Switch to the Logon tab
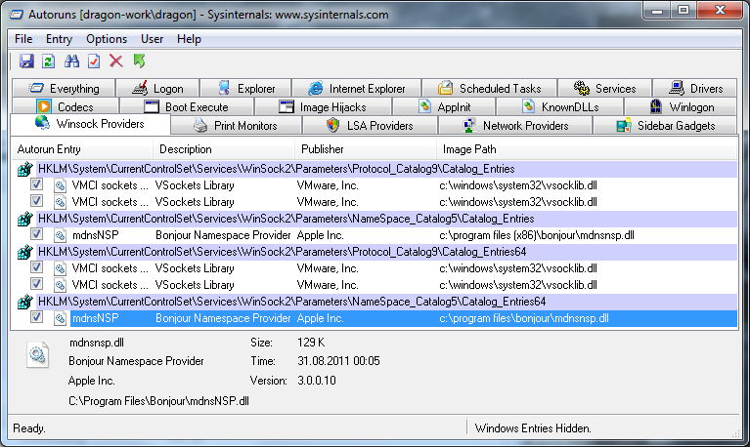The height and width of the screenshot is (447, 750). pyautogui.click(x=157, y=89)
